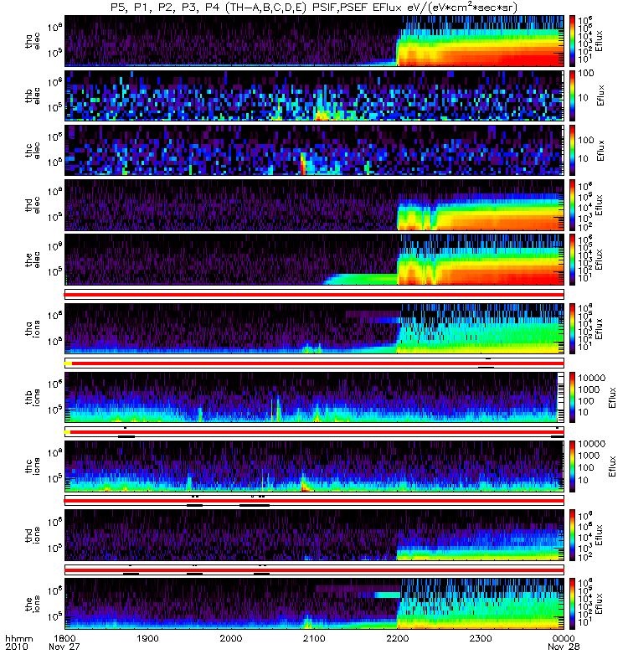Select the 'tha ions' y-axis label
The width and height of the screenshot is (628, 670).
point(33,328)
